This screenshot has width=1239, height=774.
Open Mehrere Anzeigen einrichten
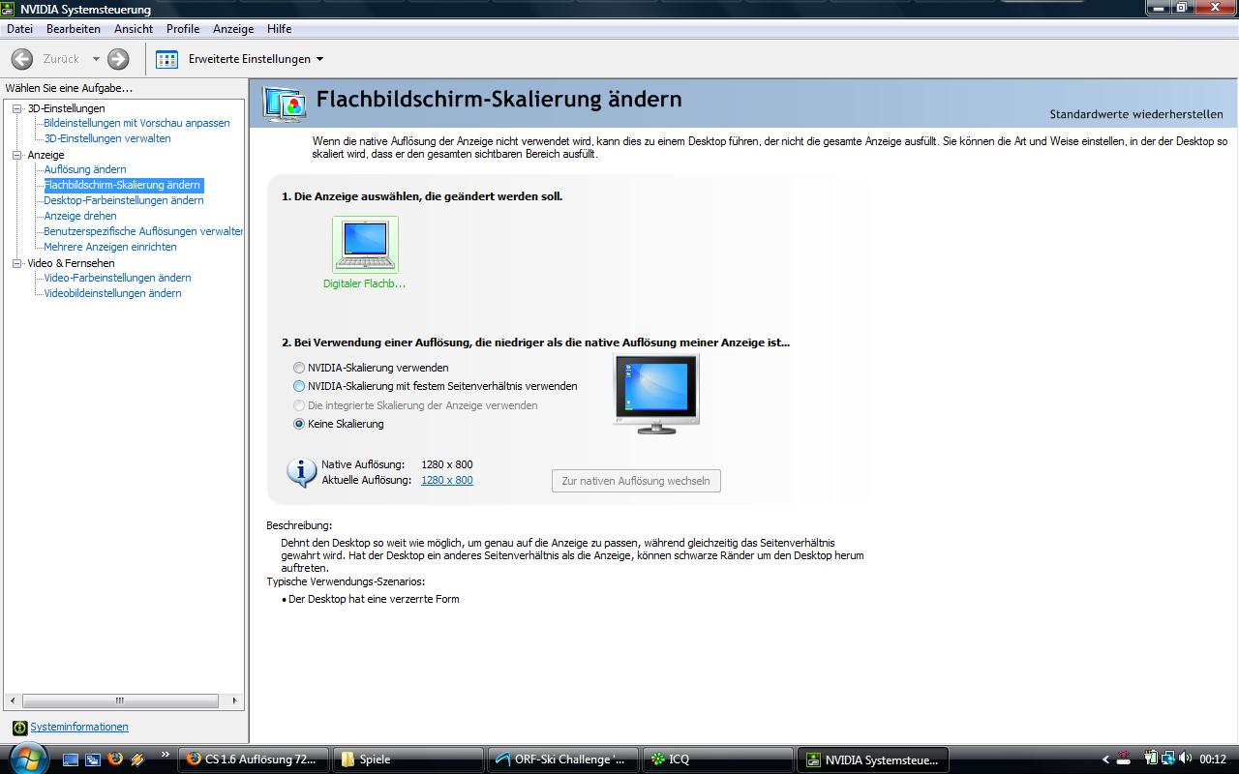110,247
